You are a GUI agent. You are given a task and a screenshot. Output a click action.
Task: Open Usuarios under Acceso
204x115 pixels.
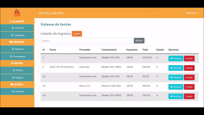pyautogui.click(x=17, y=91)
